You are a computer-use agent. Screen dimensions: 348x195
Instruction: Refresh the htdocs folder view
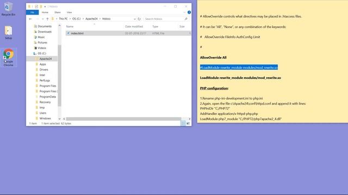point(139,19)
